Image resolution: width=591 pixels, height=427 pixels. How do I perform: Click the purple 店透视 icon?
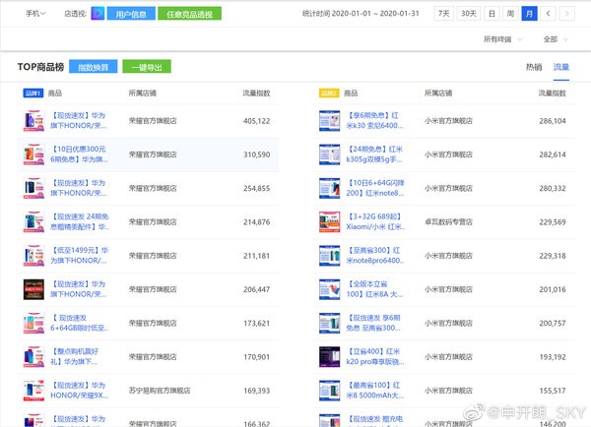tap(98, 14)
